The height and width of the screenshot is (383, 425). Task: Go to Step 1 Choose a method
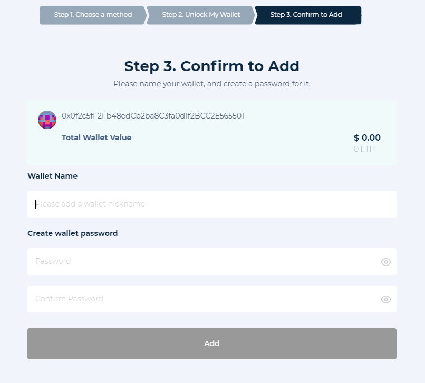click(93, 15)
